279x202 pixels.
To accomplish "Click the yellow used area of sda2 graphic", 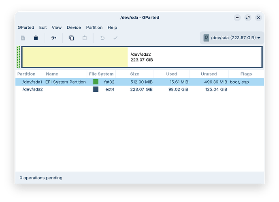I will tap(75, 57).
